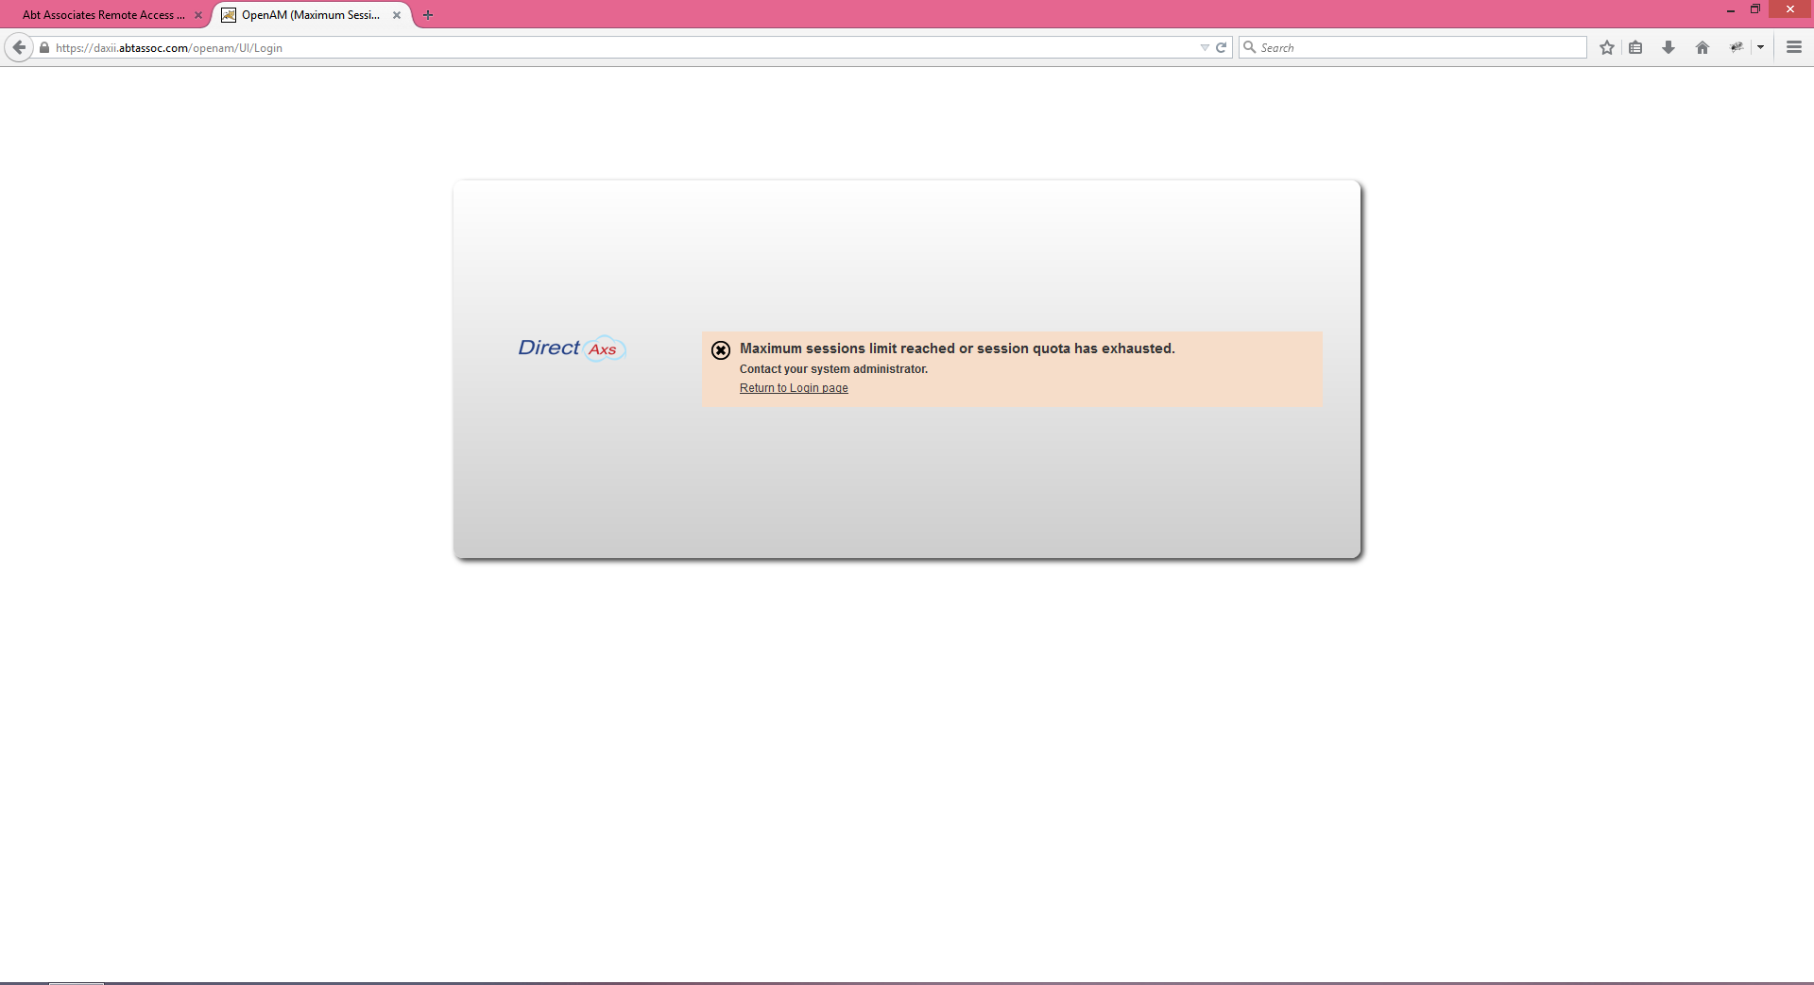Click the Firebug bug icon
Image resolution: width=1814 pixels, height=985 pixels.
tap(1736, 47)
